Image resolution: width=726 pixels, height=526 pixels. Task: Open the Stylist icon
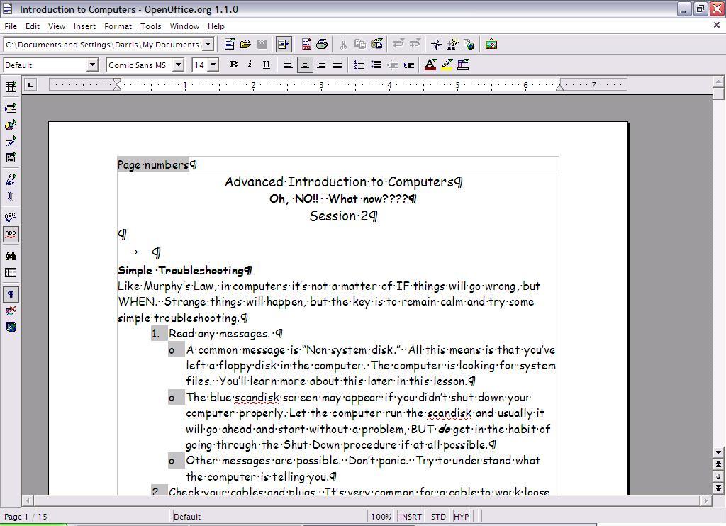(x=452, y=45)
